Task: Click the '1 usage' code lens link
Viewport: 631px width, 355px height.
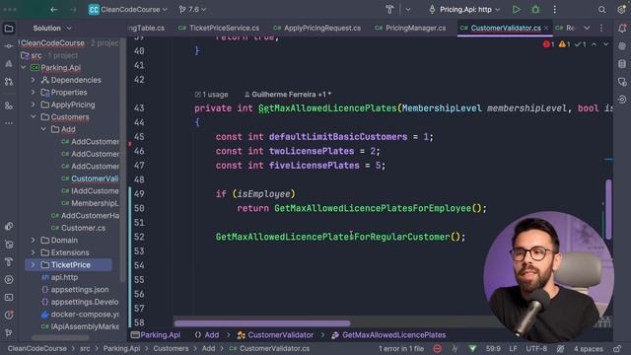Action: (x=211, y=95)
